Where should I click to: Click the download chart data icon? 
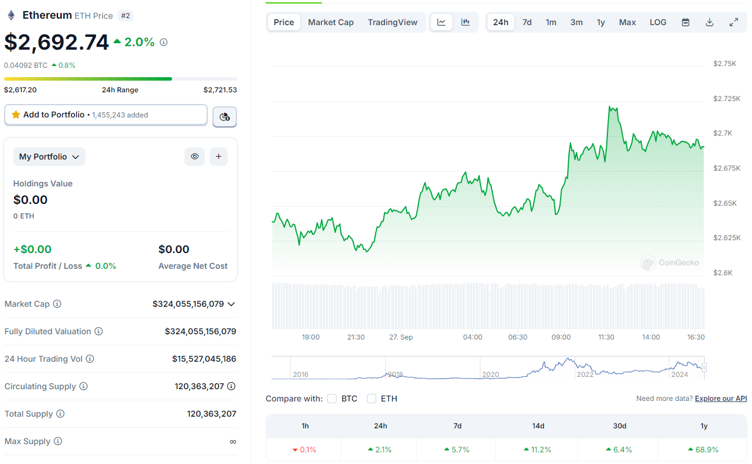710,22
